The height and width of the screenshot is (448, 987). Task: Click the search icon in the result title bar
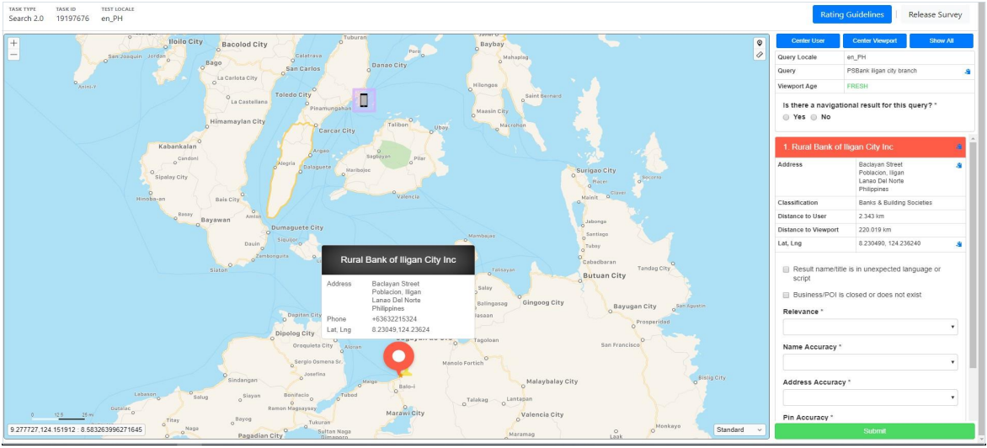[x=959, y=147]
